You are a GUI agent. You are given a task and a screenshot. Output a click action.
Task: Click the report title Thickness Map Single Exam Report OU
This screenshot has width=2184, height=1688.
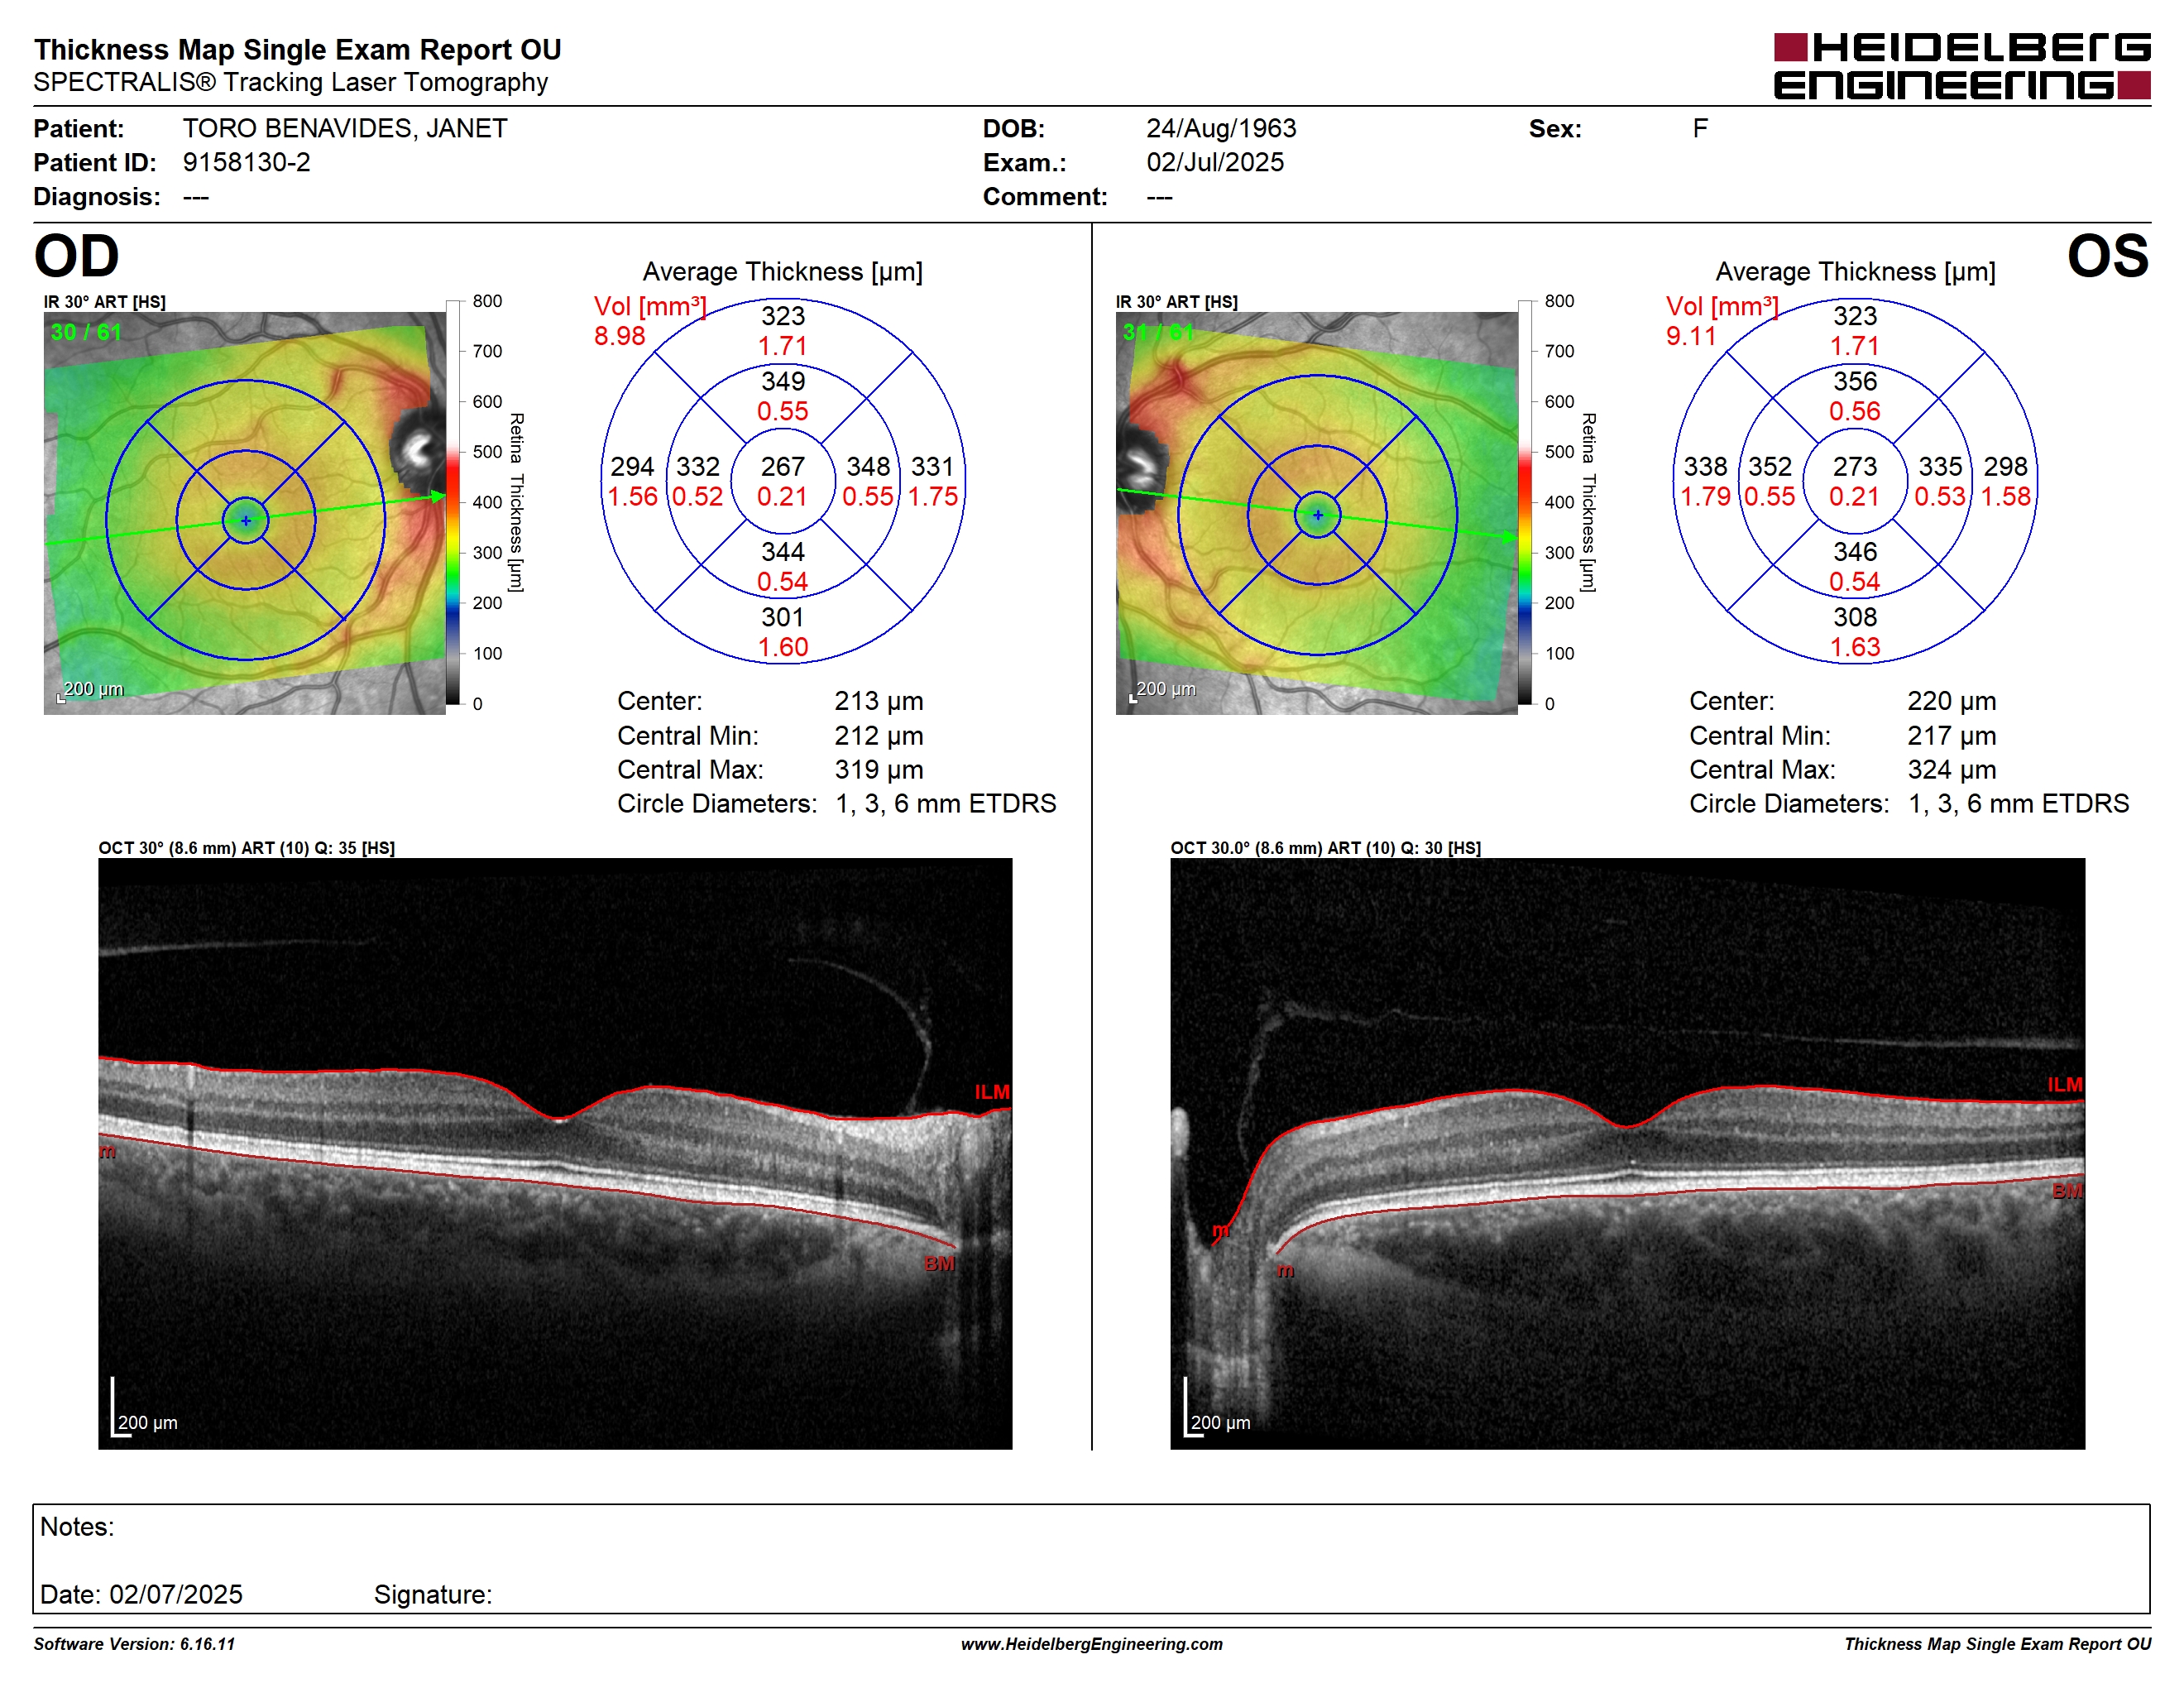pyautogui.click(x=297, y=50)
